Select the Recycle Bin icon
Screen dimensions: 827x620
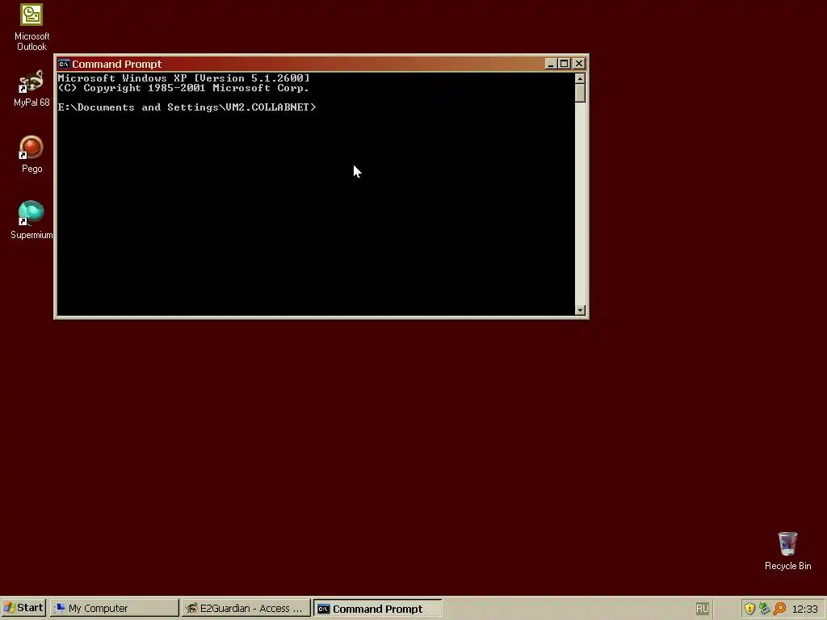coord(787,551)
